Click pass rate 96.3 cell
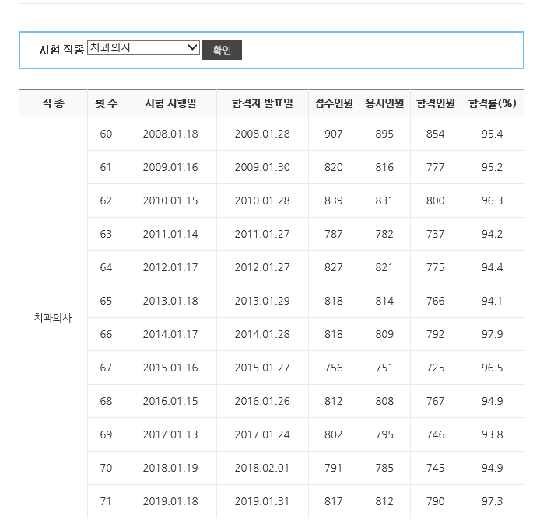The height and width of the screenshot is (523, 554). coord(493,200)
